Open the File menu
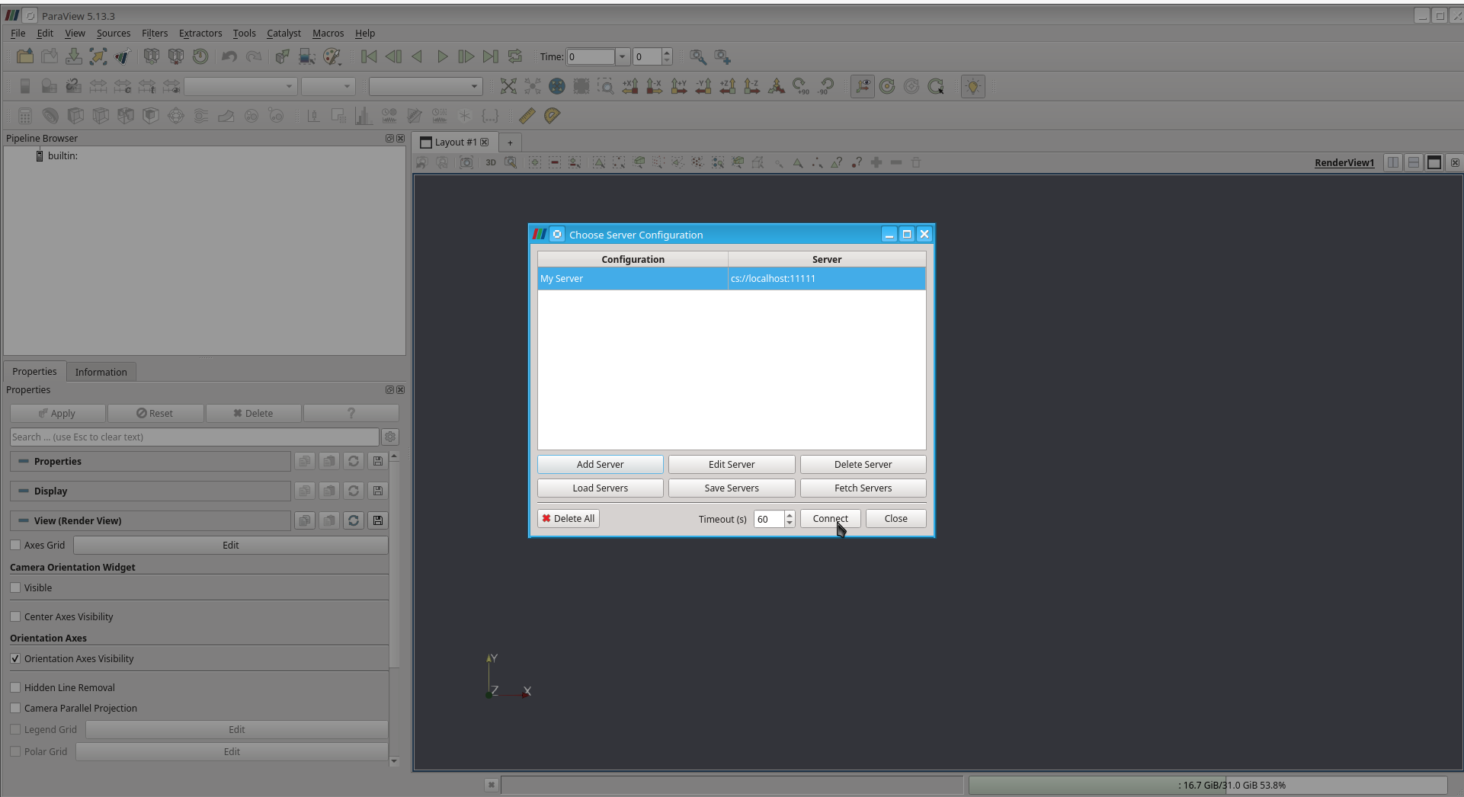Image resolution: width=1464 pixels, height=797 pixels. coord(18,33)
